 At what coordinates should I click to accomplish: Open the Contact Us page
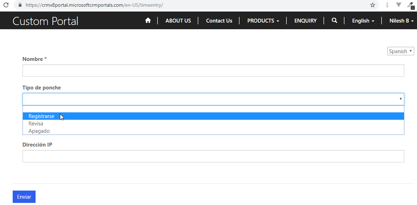tap(219, 21)
